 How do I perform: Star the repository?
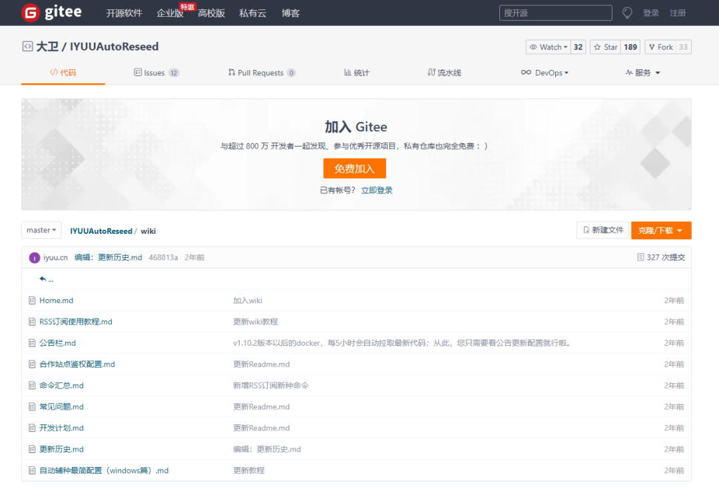[x=605, y=47]
